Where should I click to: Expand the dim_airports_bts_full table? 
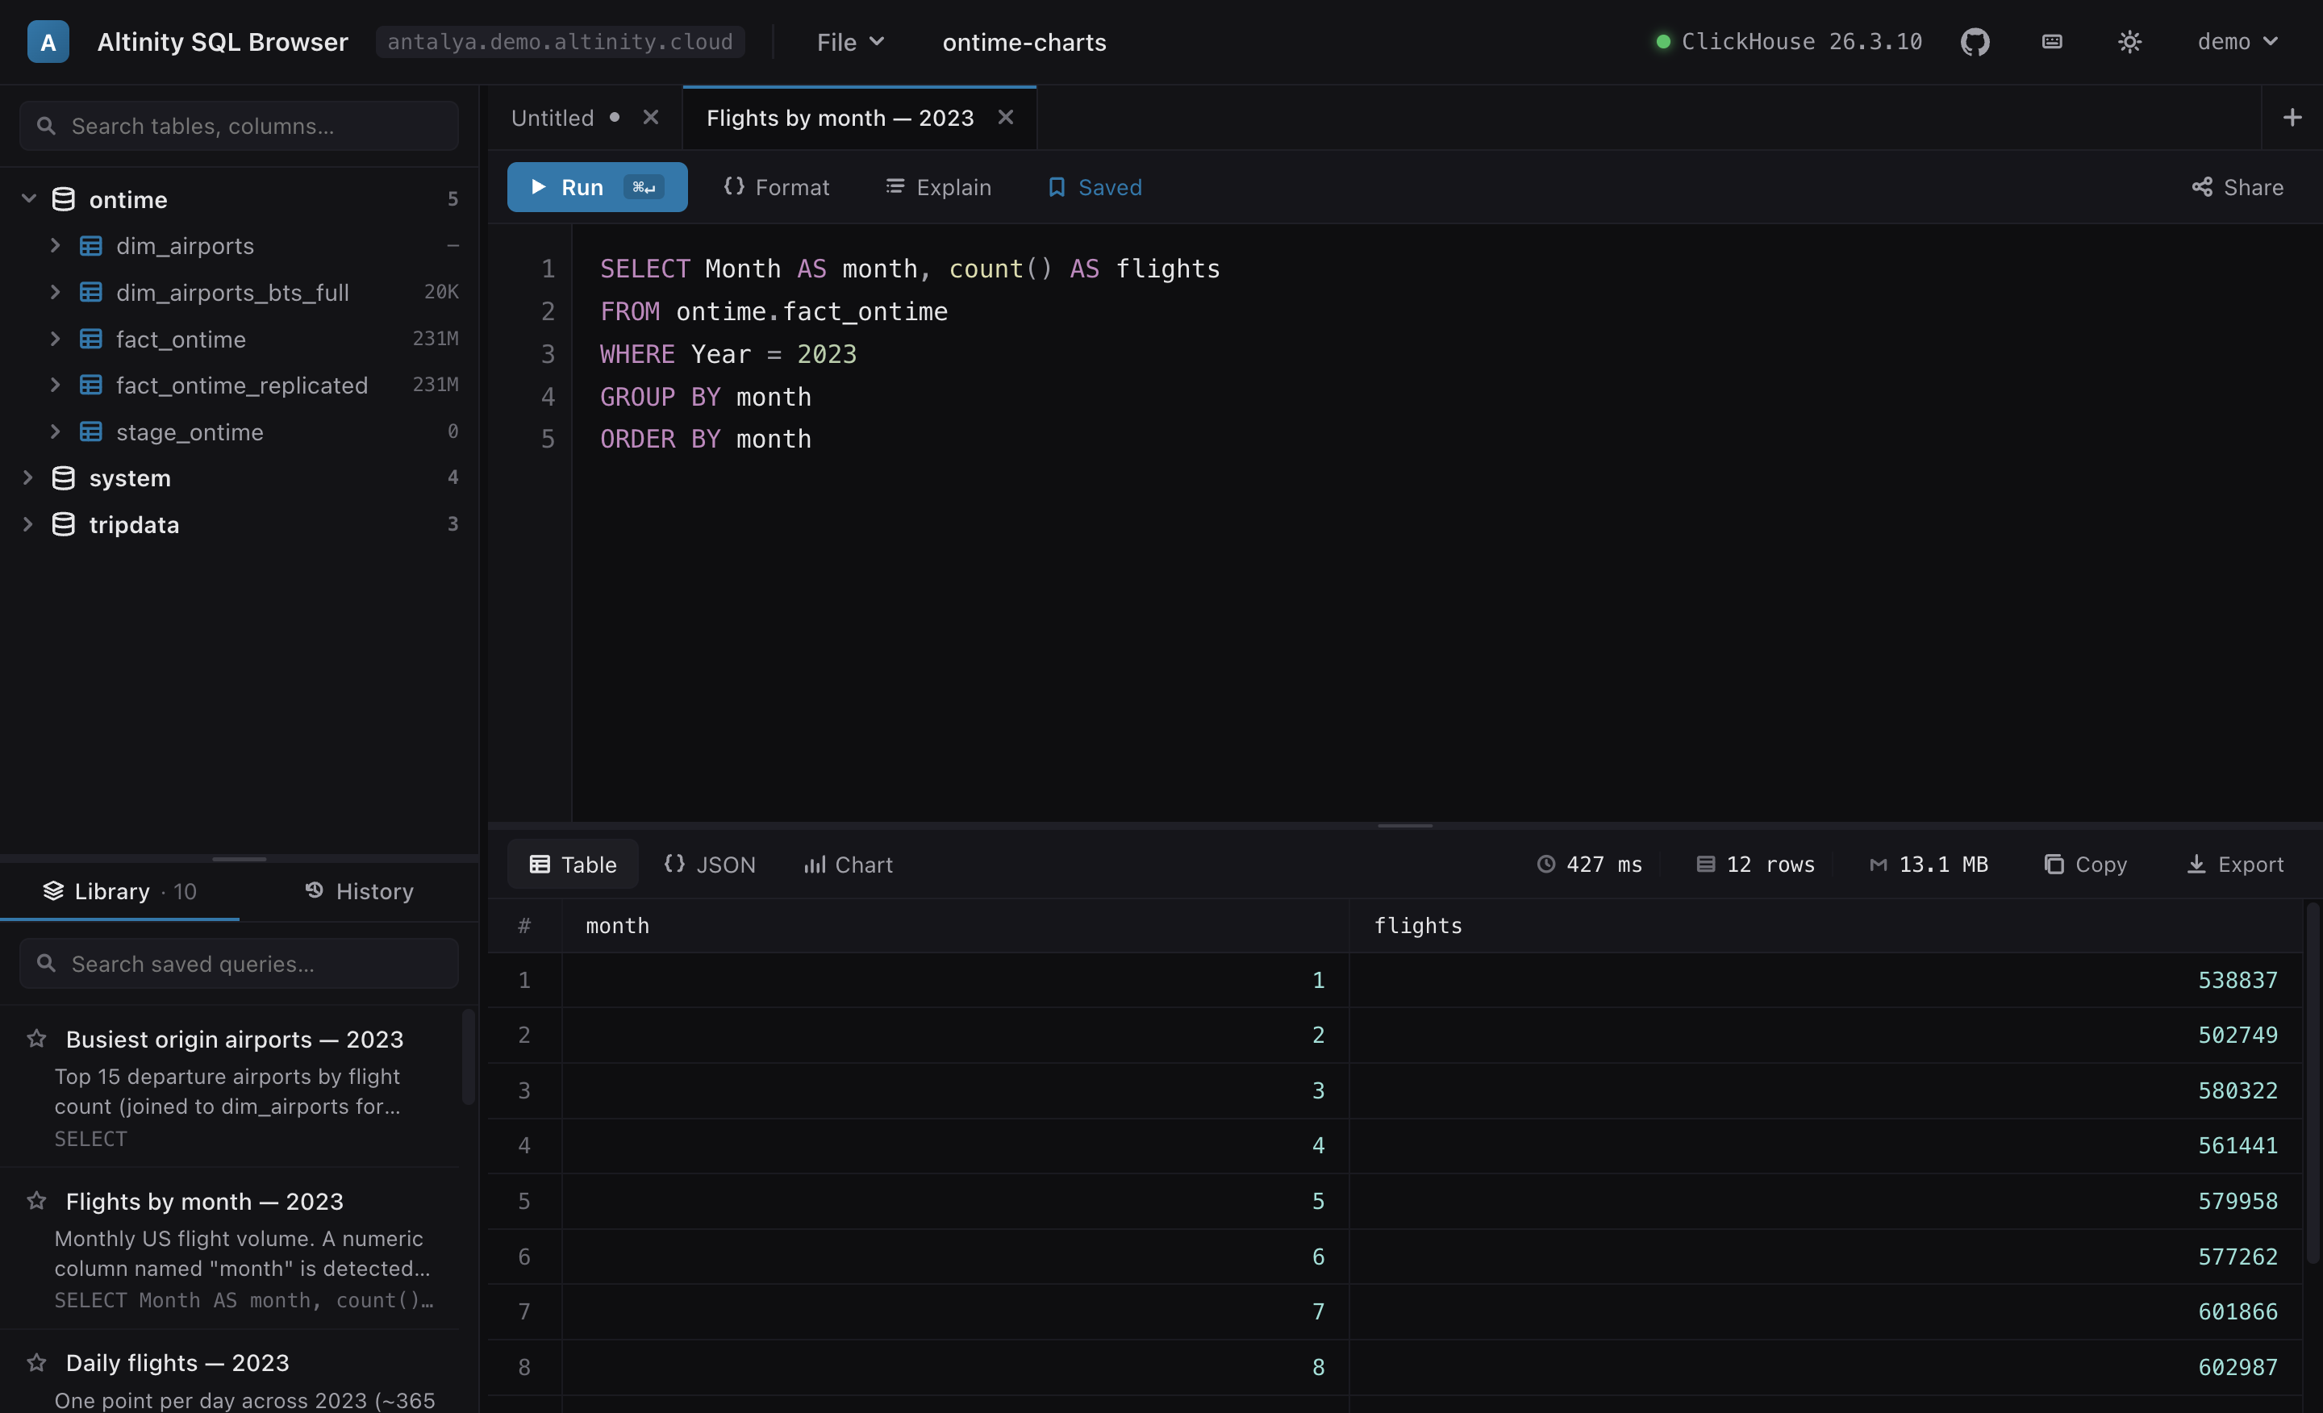55,292
